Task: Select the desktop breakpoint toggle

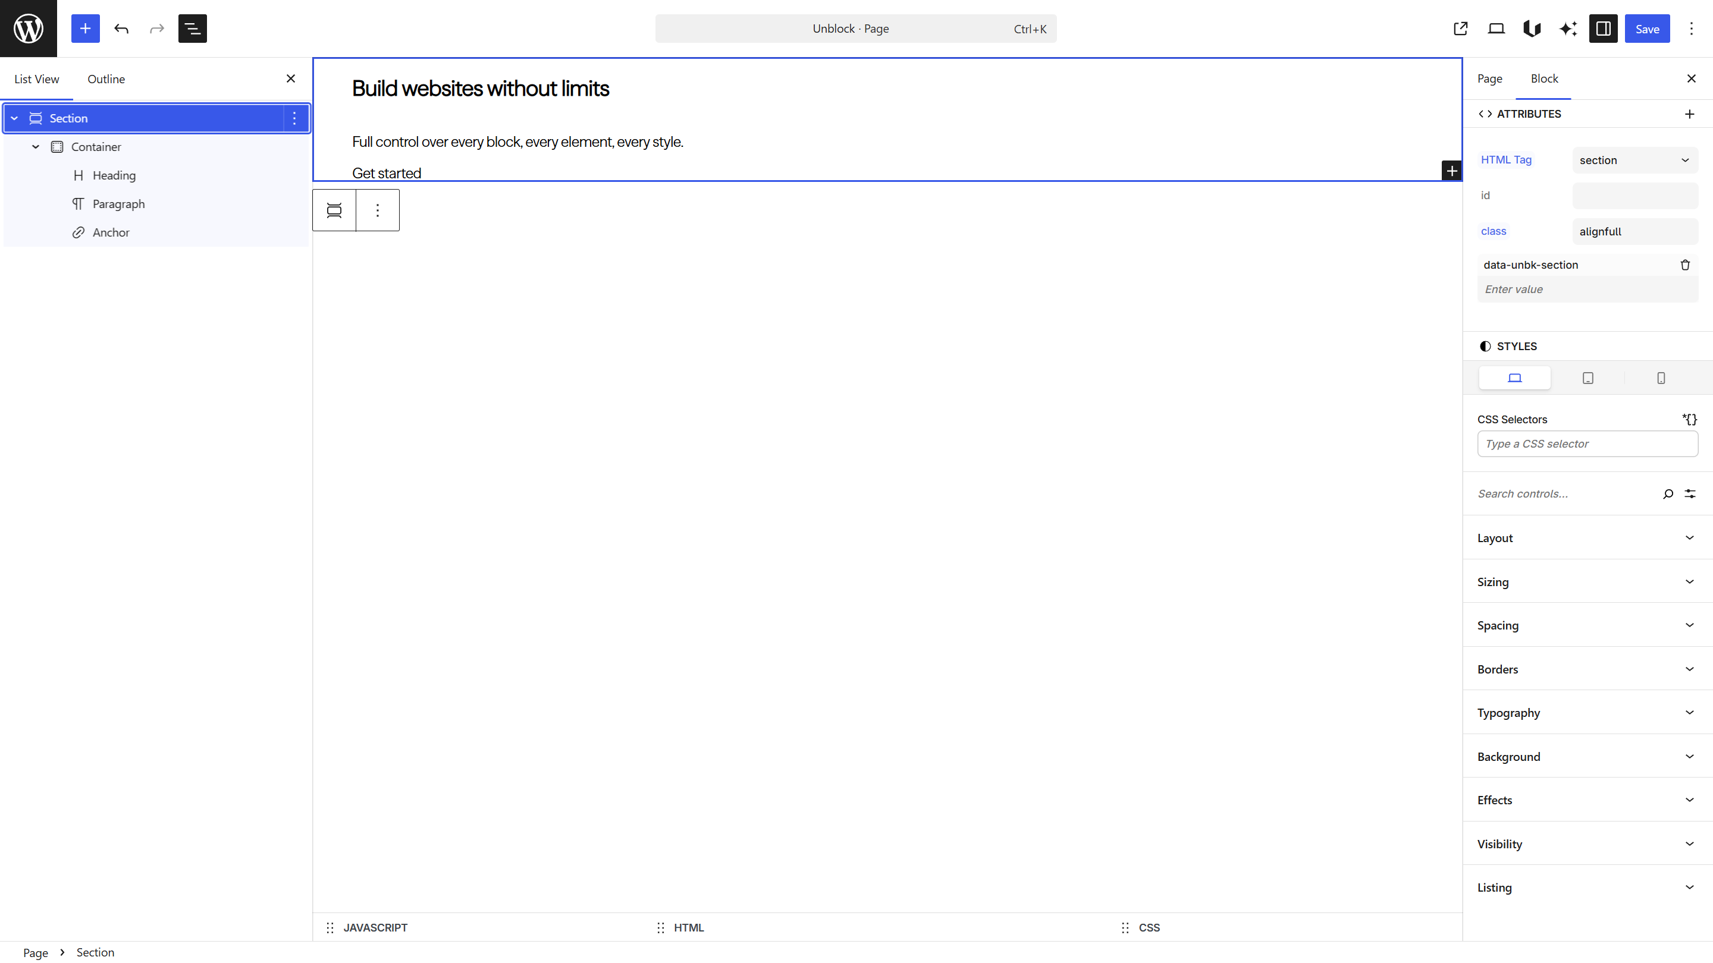Action: coord(1515,377)
